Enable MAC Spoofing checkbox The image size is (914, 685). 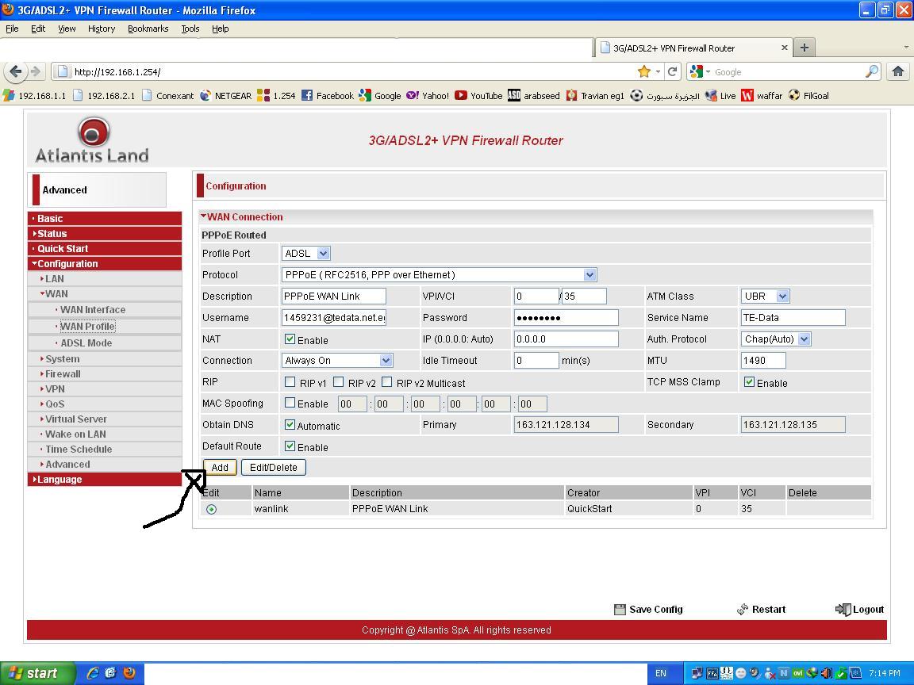pos(289,403)
